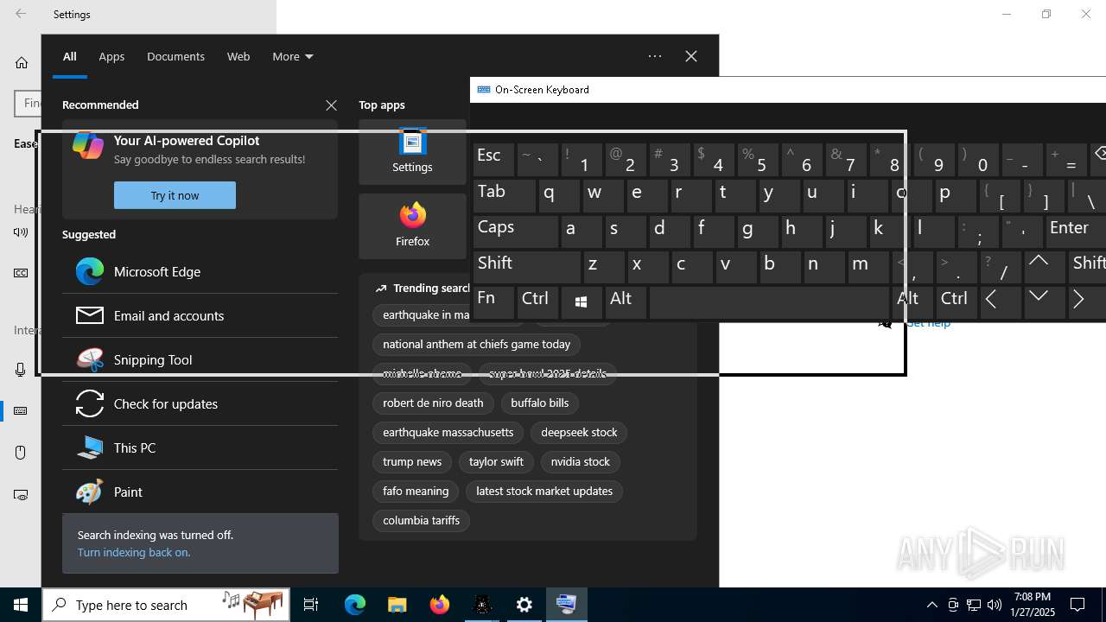Open File Explorer from taskbar

[397, 605]
